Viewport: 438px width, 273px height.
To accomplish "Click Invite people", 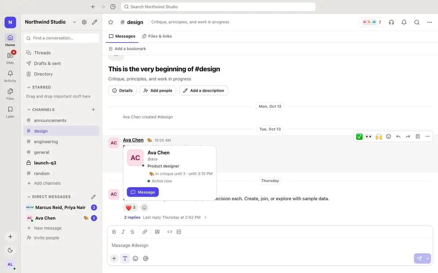I will [61, 238].
